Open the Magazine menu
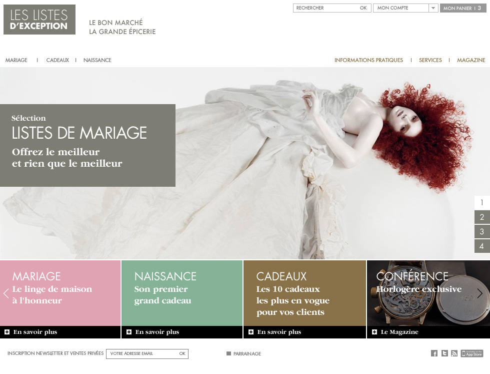The width and height of the screenshot is (490, 374). (471, 60)
